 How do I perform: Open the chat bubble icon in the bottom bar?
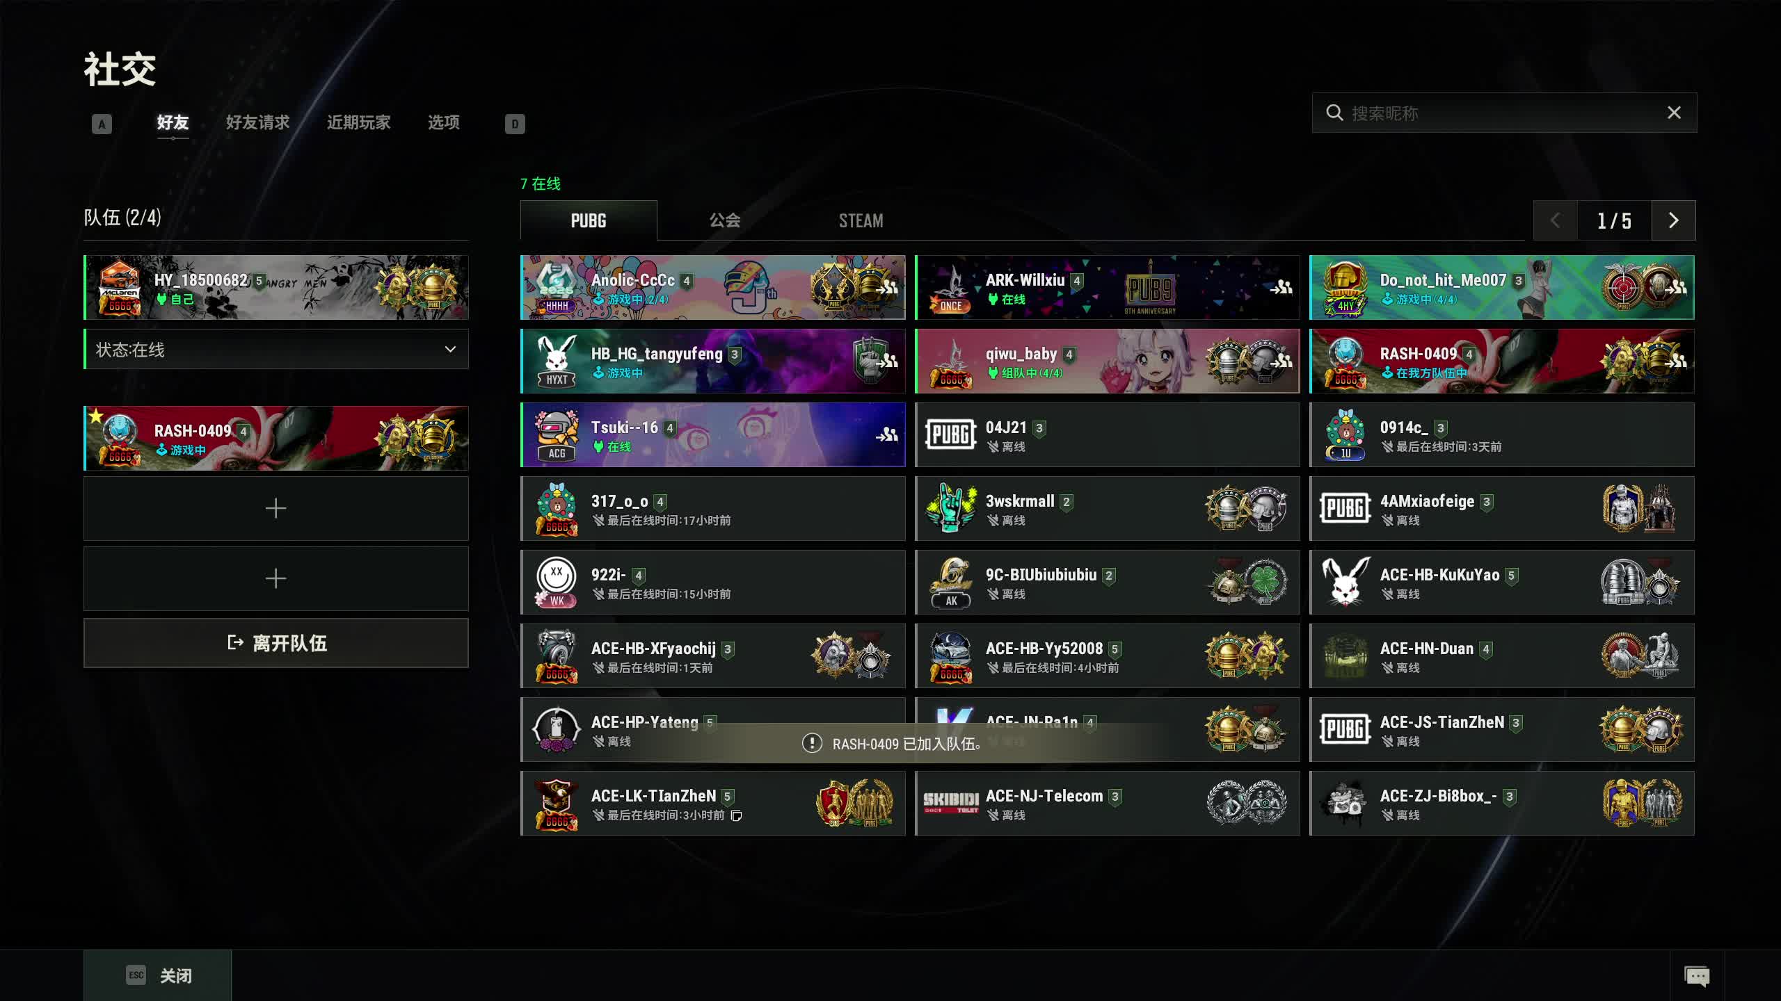coord(1697,976)
